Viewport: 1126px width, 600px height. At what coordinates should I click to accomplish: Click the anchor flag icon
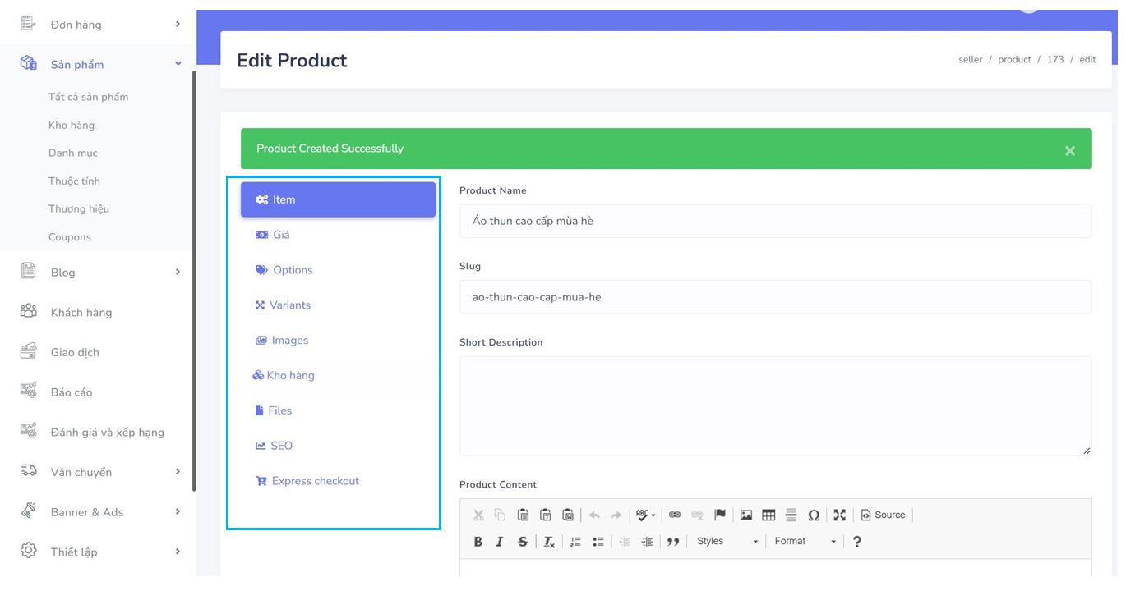(720, 515)
